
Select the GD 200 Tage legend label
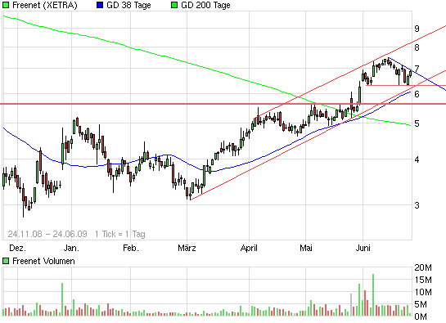point(205,5)
